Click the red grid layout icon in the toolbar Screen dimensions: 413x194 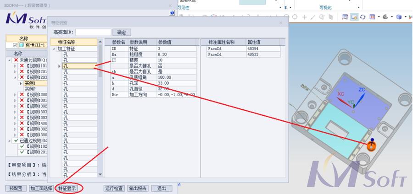pyautogui.click(x=372, y=17)
